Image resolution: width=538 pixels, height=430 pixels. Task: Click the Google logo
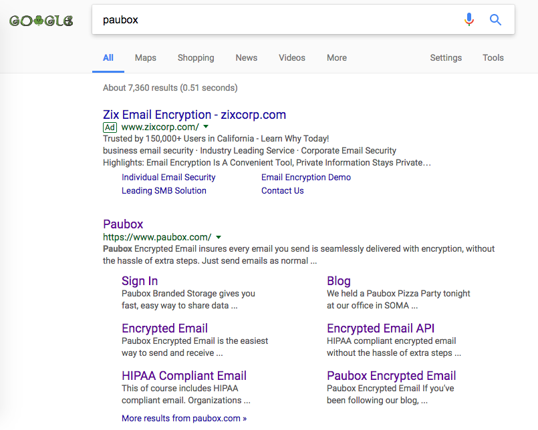(x=41, y=21)
